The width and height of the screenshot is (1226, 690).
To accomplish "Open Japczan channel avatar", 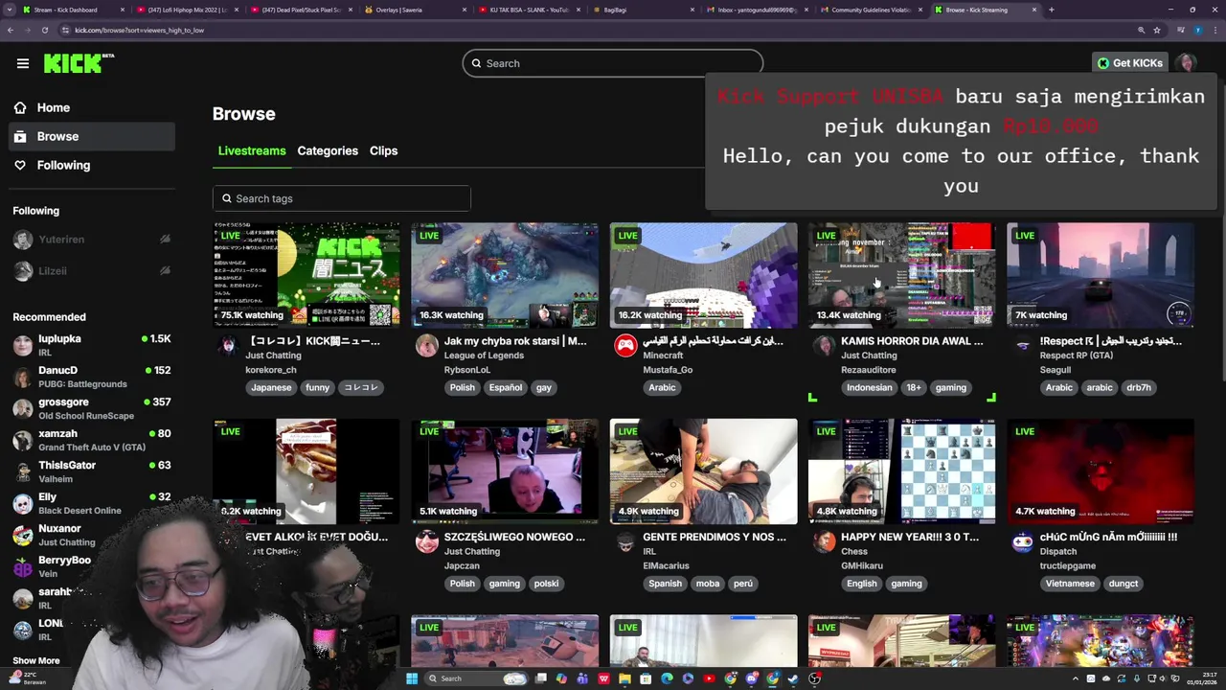I will pyautogui.click(x=427, y=542).
